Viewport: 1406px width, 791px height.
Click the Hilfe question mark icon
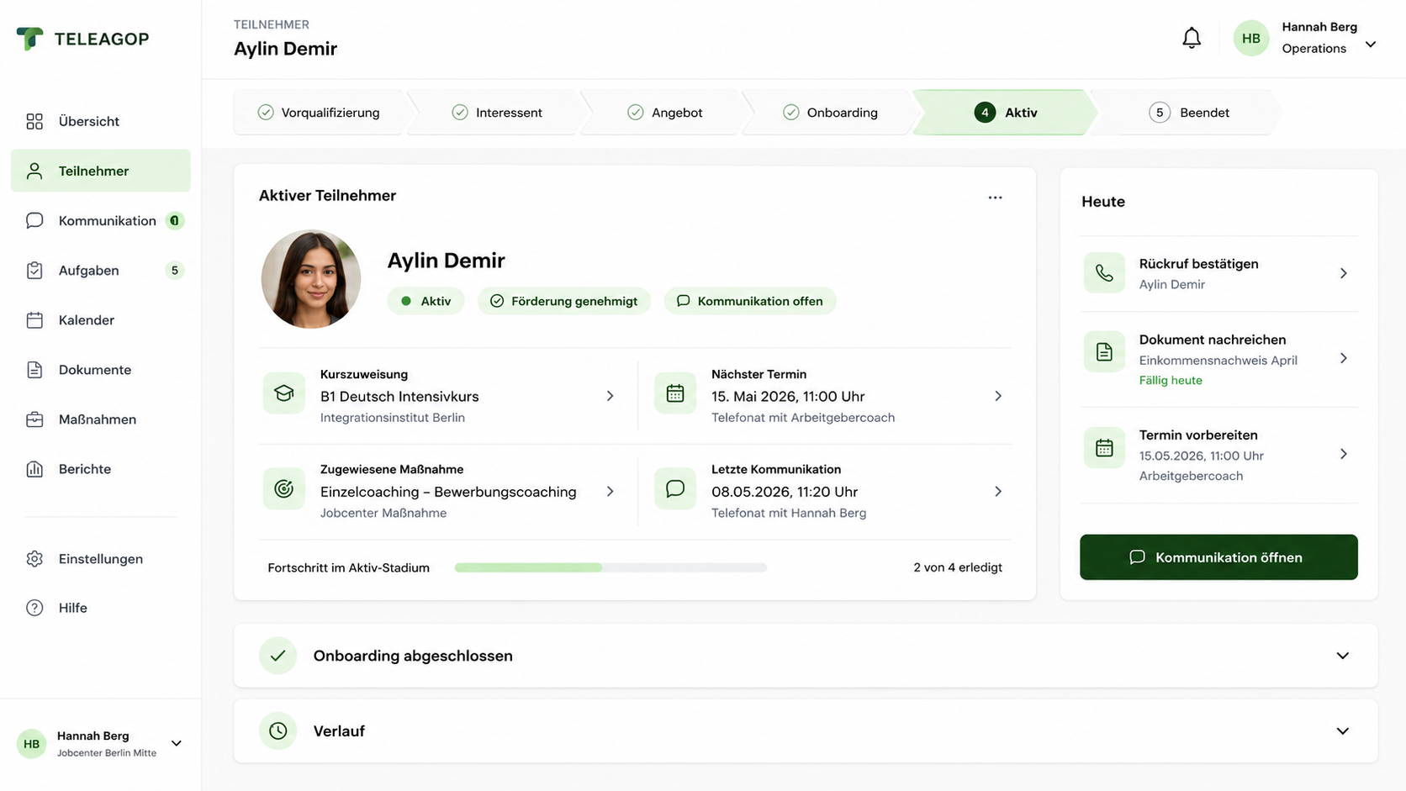[x=34, y=608]
